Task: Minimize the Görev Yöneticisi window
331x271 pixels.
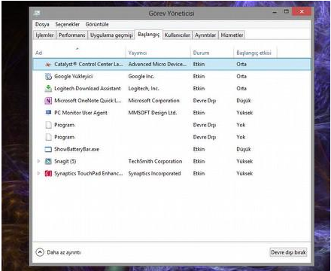Action: point(275,11)
